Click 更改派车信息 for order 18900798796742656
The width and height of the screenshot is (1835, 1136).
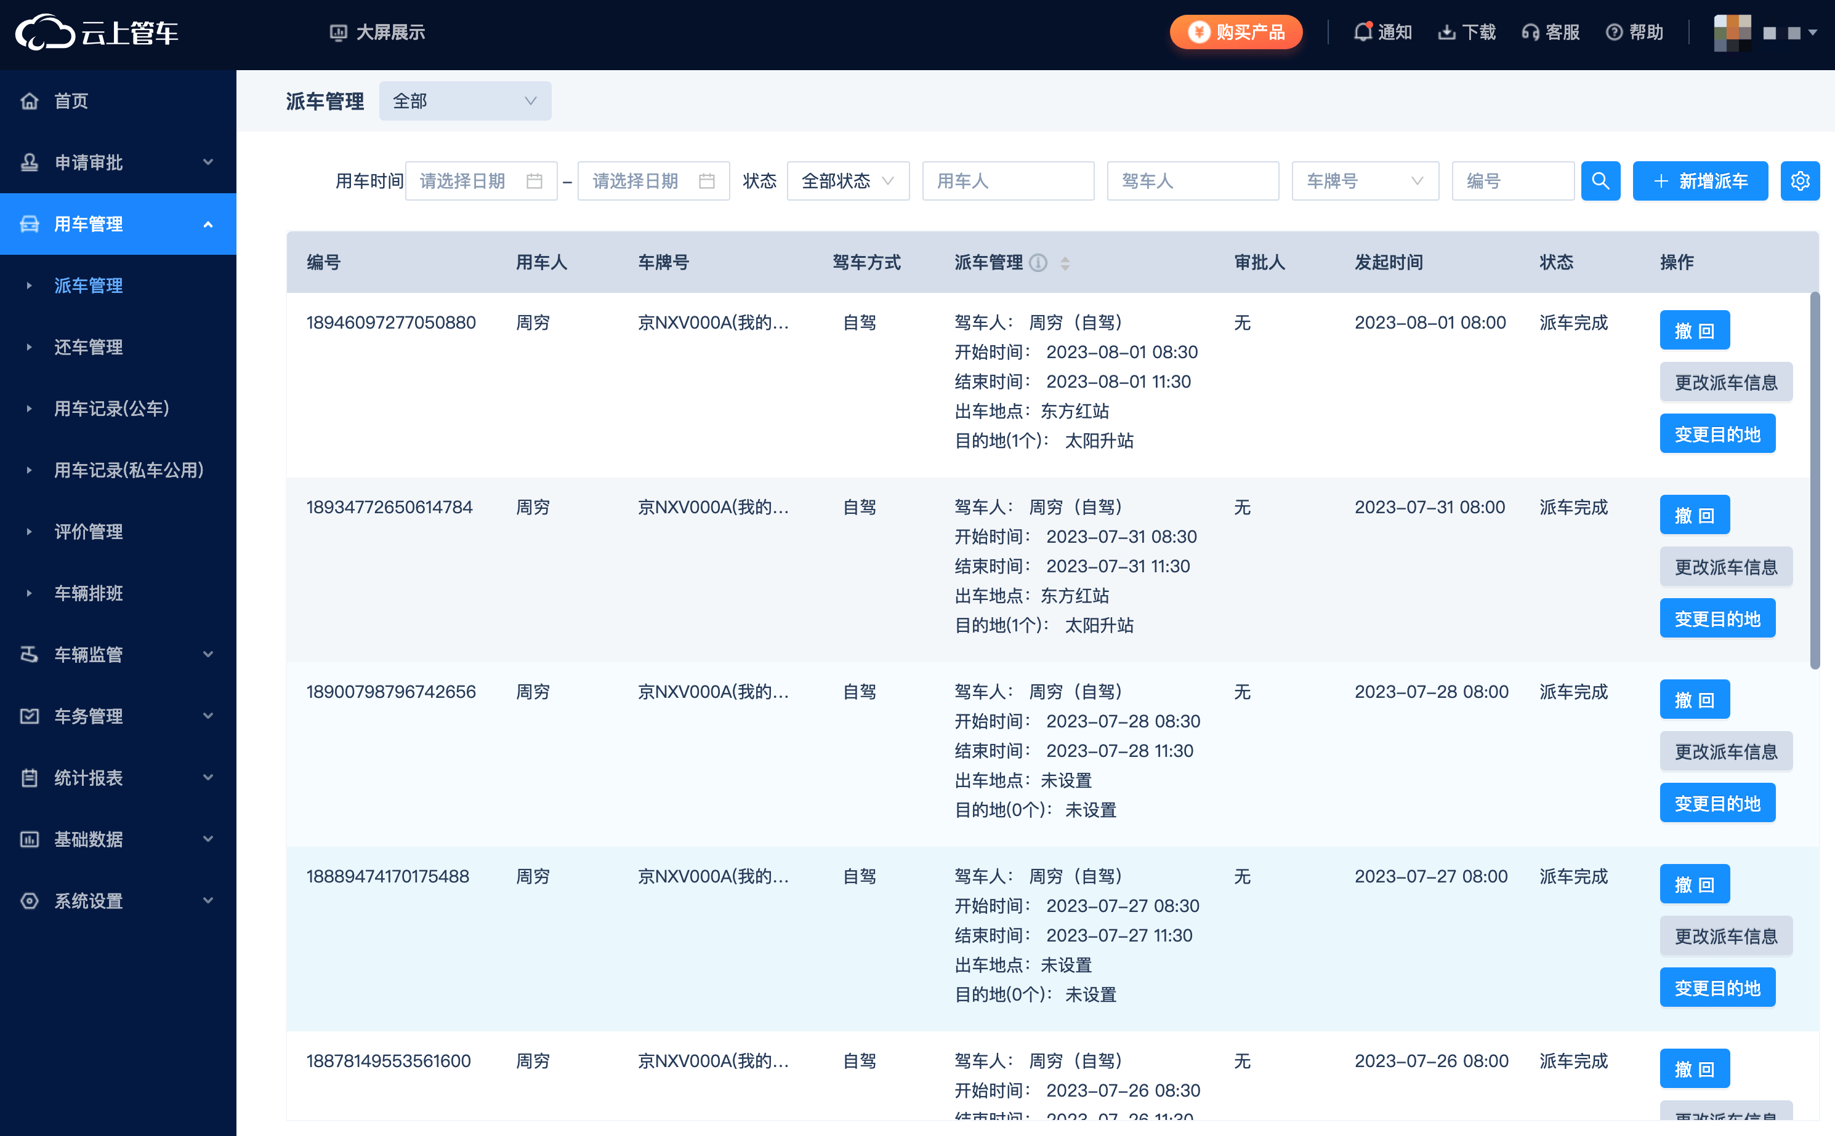point(1726,751)
